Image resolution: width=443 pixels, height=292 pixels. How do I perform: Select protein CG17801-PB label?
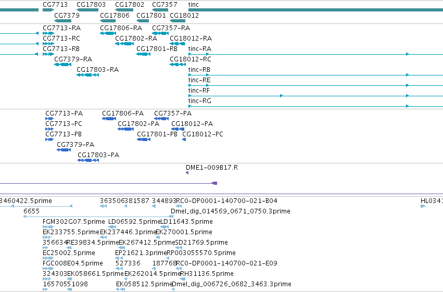pos(157,134)
